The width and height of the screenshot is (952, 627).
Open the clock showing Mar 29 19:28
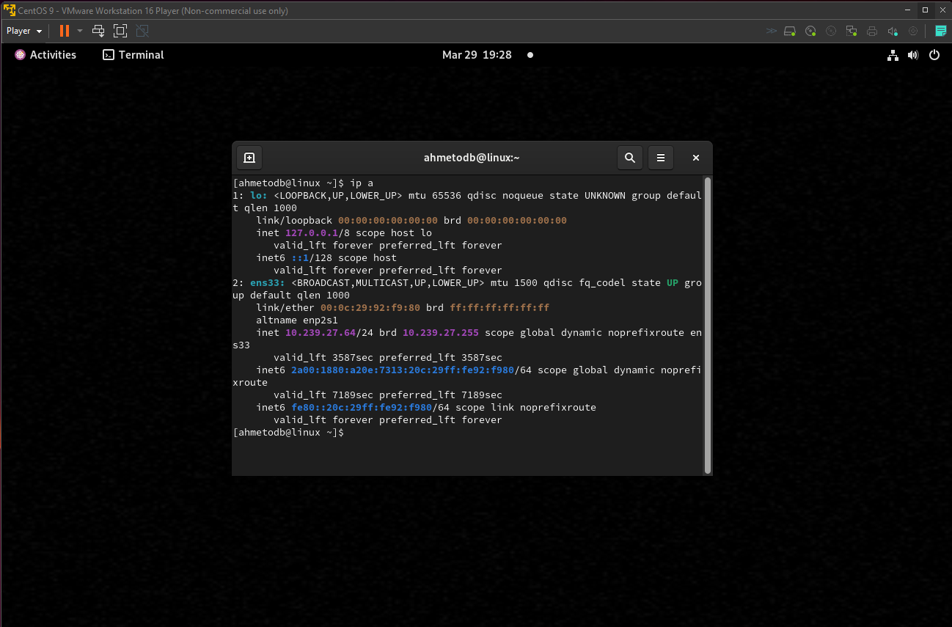coord(477,54)
